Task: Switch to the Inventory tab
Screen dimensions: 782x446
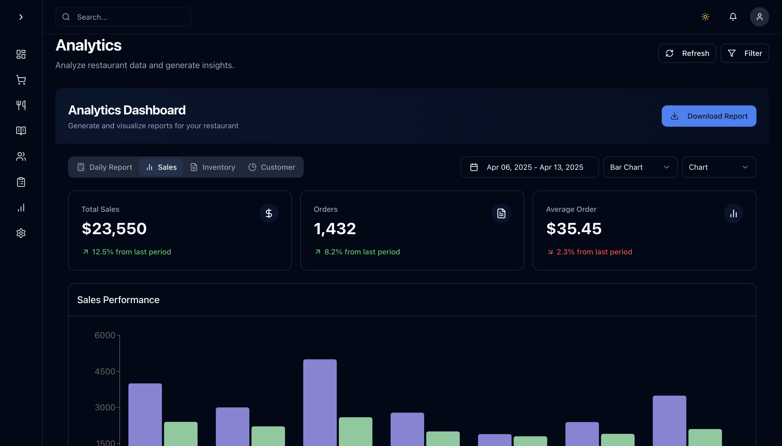Action: (213, 167)
